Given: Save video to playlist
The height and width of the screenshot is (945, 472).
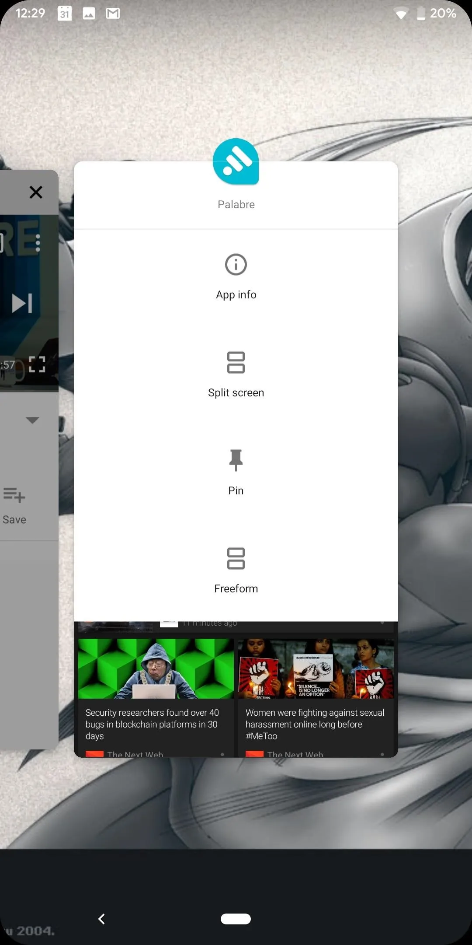Looking at the screenshot, I should pyautogui.click(x=14, y=506).
